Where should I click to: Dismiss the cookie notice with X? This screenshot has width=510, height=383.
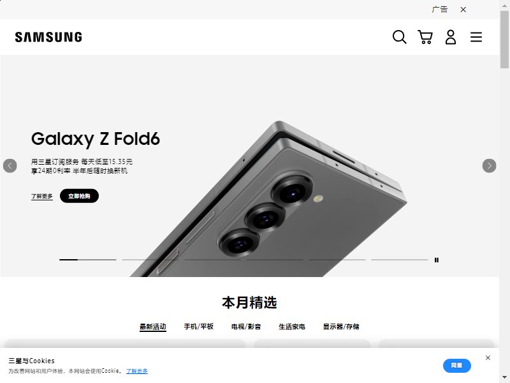pos(488,357)
